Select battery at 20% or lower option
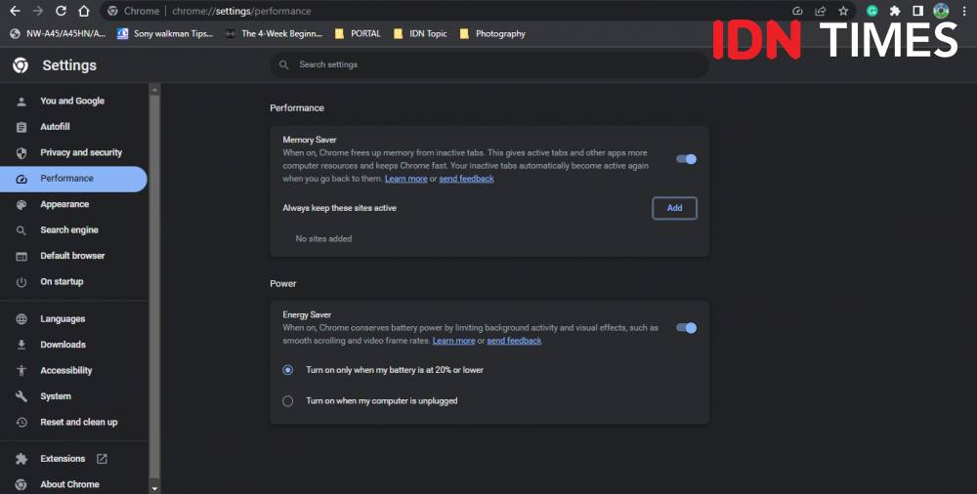The image size is (977, 494). 288,370
